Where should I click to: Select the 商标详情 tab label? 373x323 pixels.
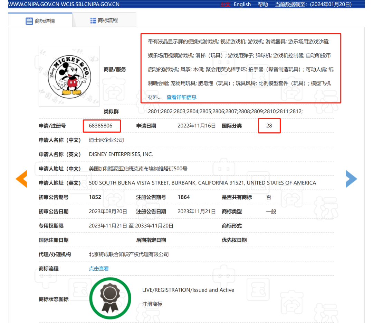pyautogui.click(x=45, y=21)
